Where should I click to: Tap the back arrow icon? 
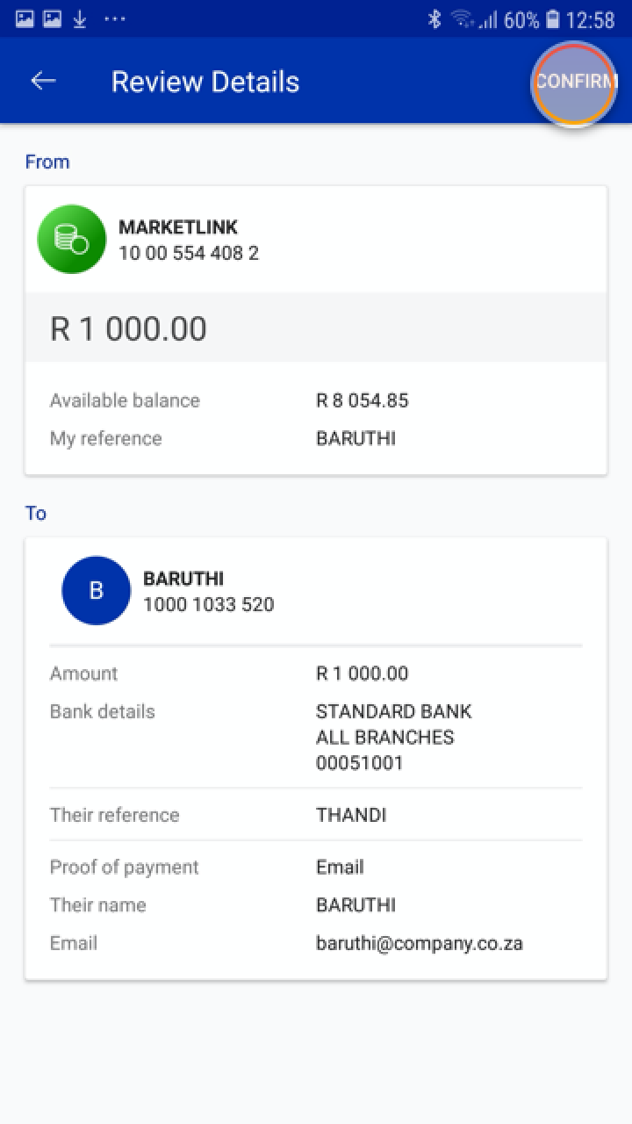point(43,81)
